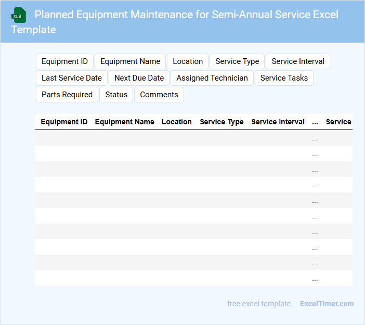This screenshot has height=325, width=365.
Task: Select the Last Service Date tag
Action: (72, 78)
